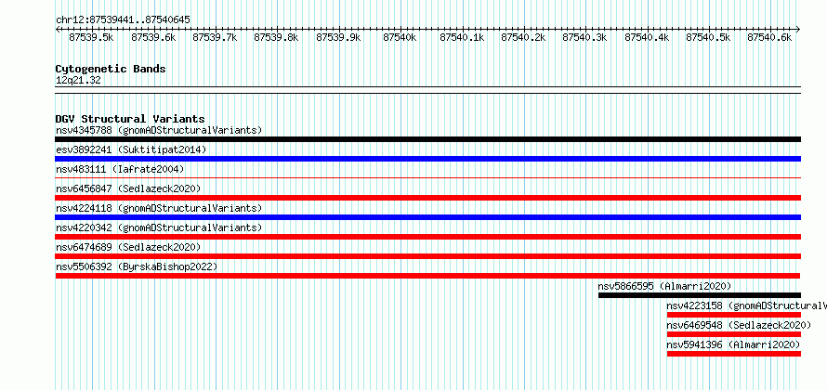Click the red bar for nsv4223158
This screenshot has width=827, height=390.
pos(734,315)
